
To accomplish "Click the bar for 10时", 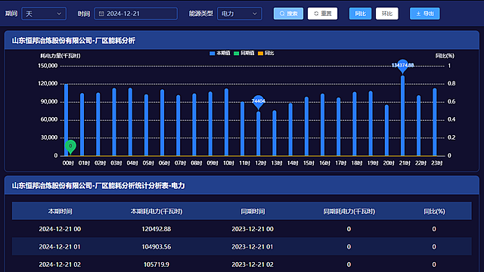I will [226, 122].
